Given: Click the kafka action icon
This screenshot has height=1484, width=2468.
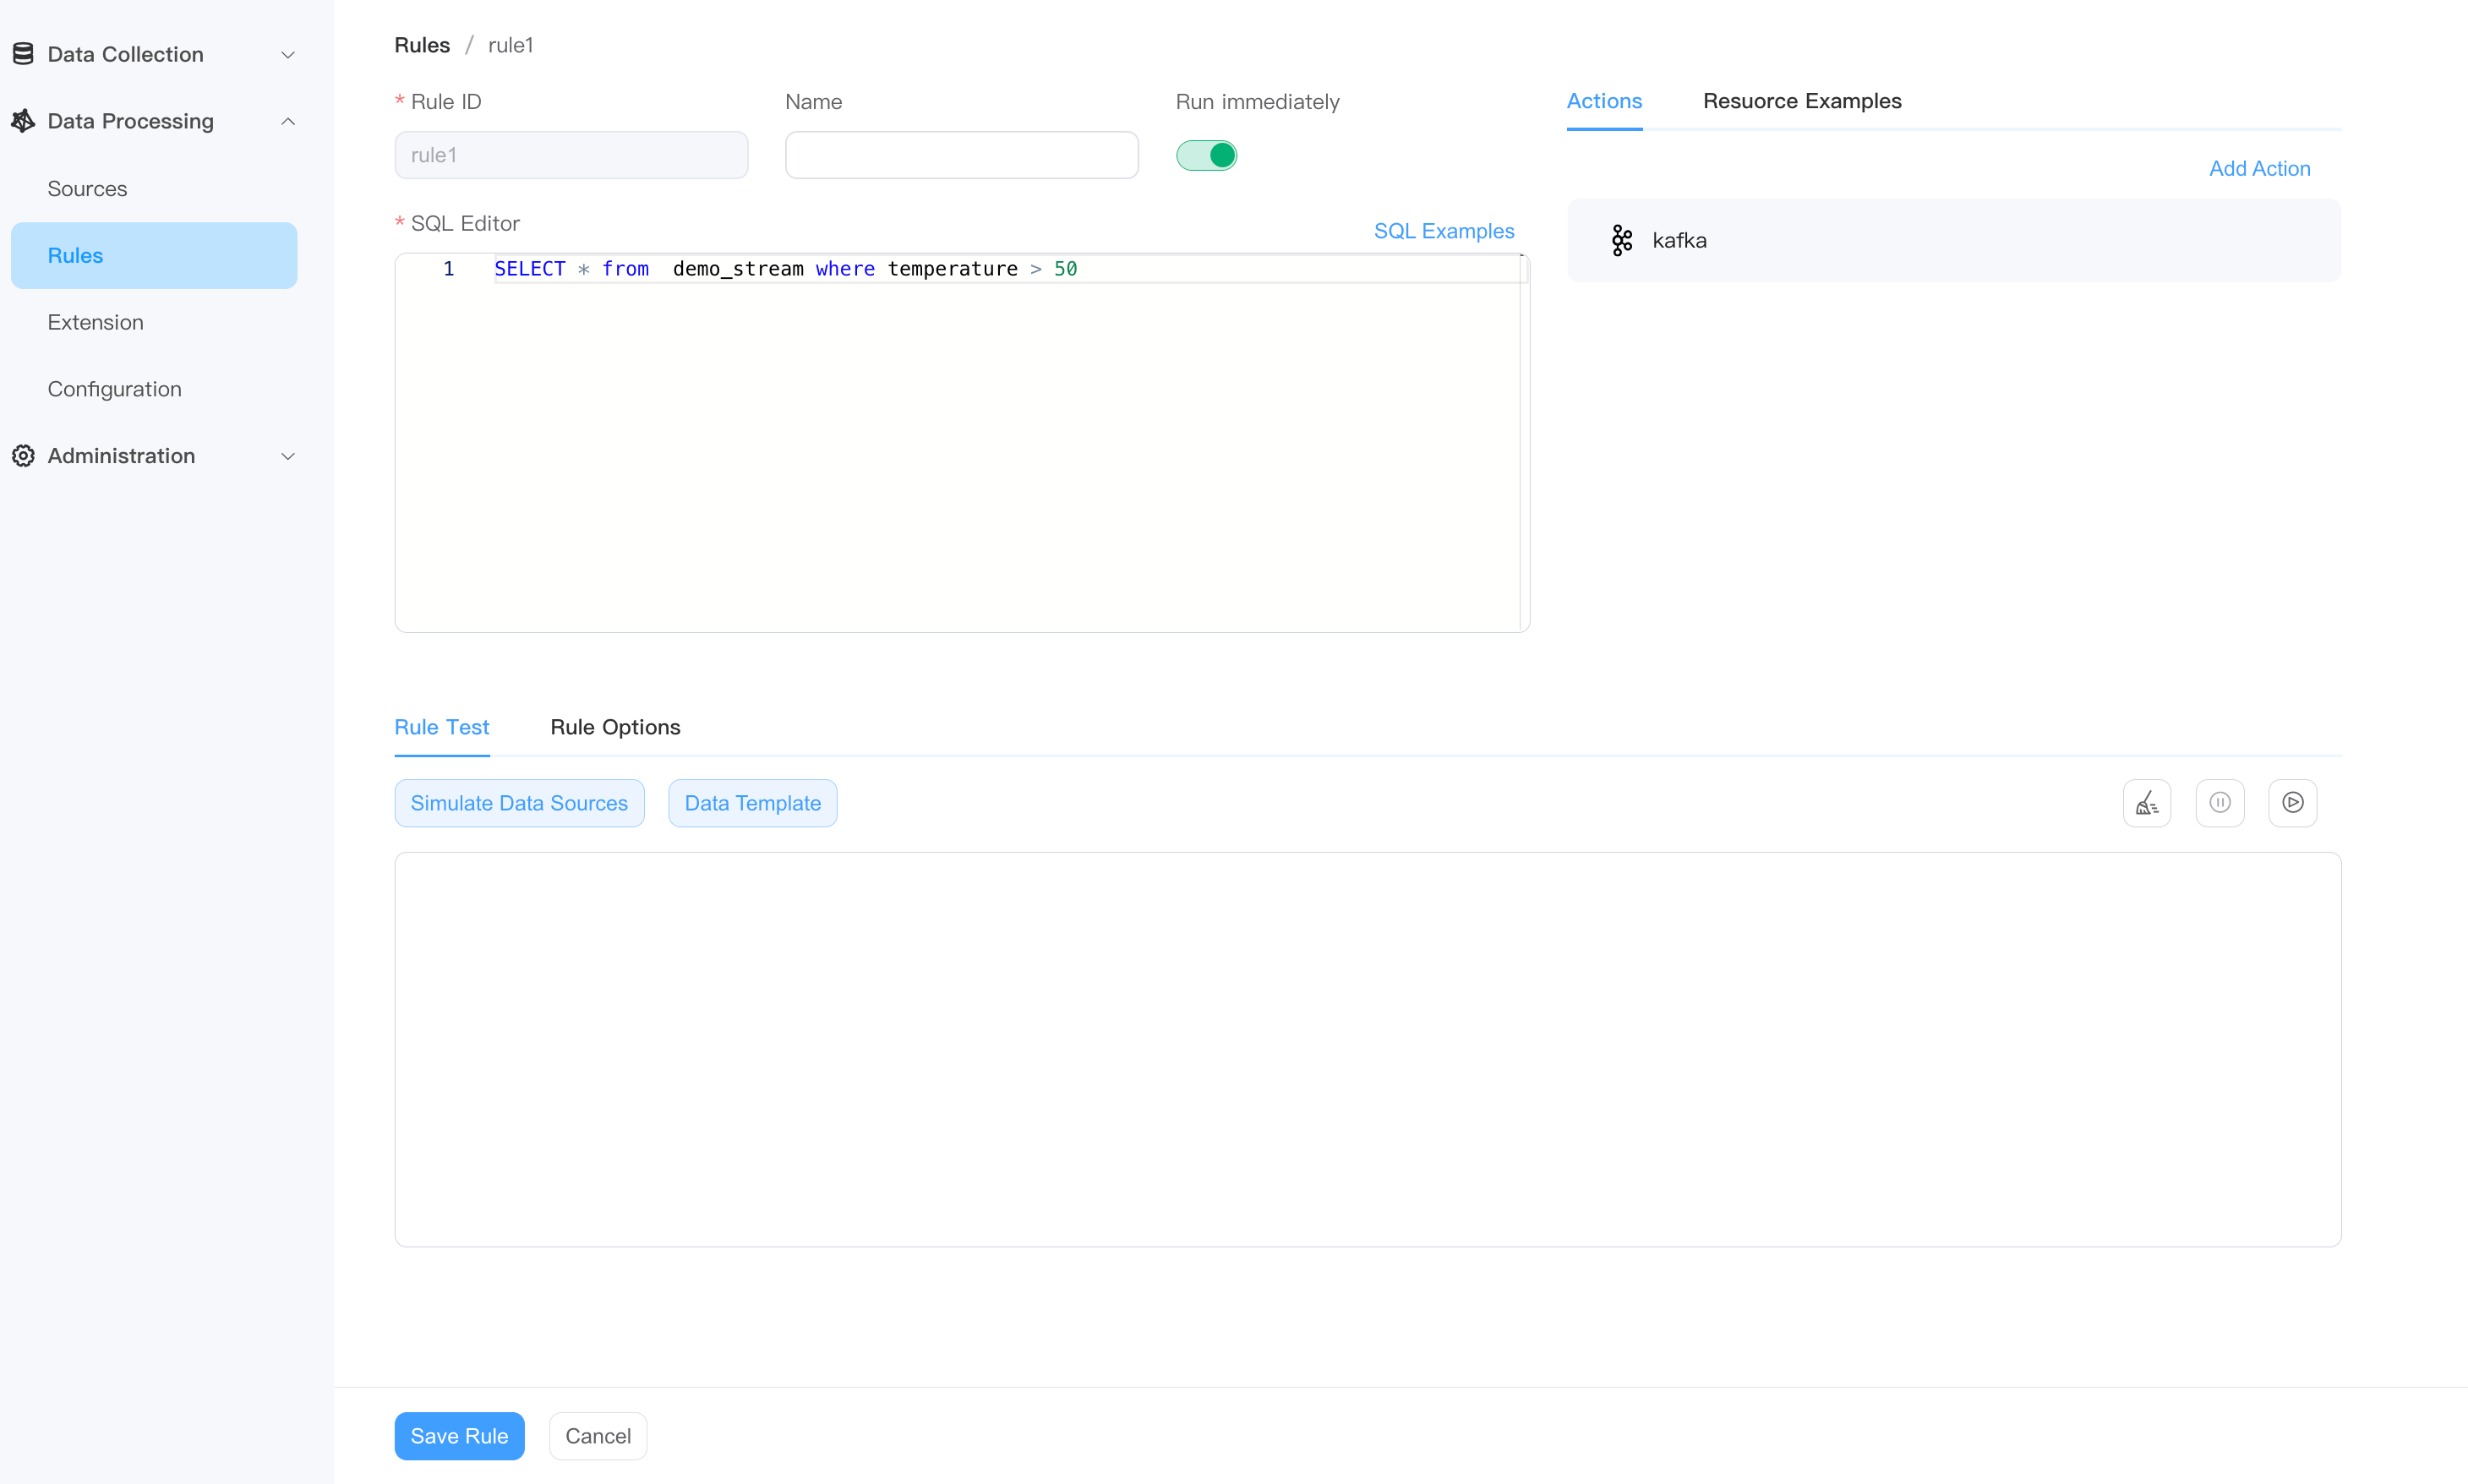Looking at the screenshot, I should pyautogui.click(x=1621, y=240).
